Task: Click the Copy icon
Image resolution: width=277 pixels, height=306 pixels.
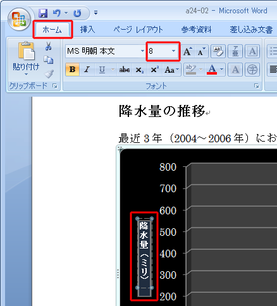Action: (x=49, y=60)
